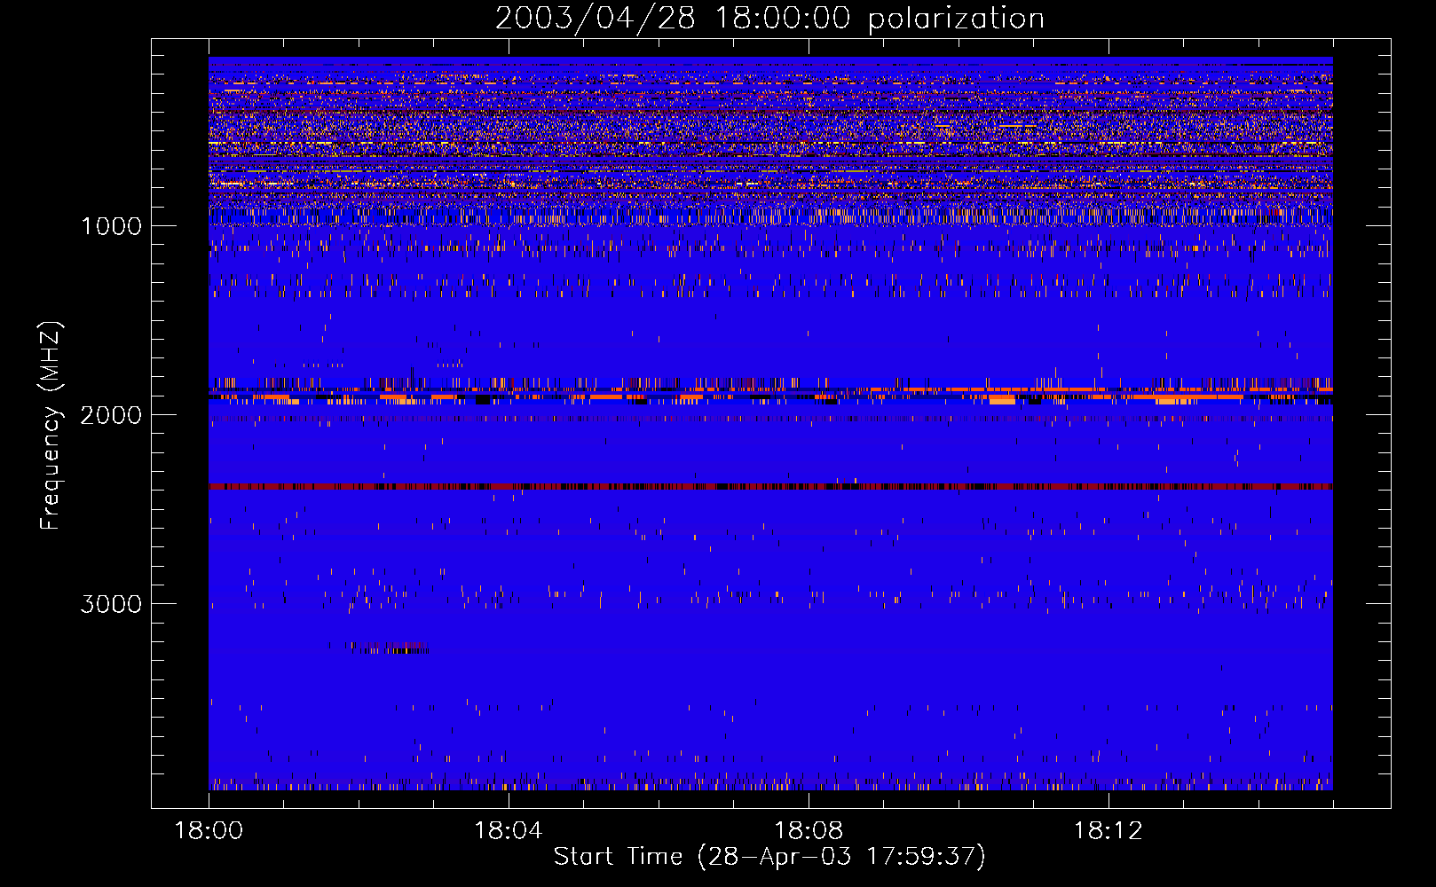Click the speckled bottom edge row of the spectrogram
The width and height of the screenshot is (1436, 887).
coord(770,785)
